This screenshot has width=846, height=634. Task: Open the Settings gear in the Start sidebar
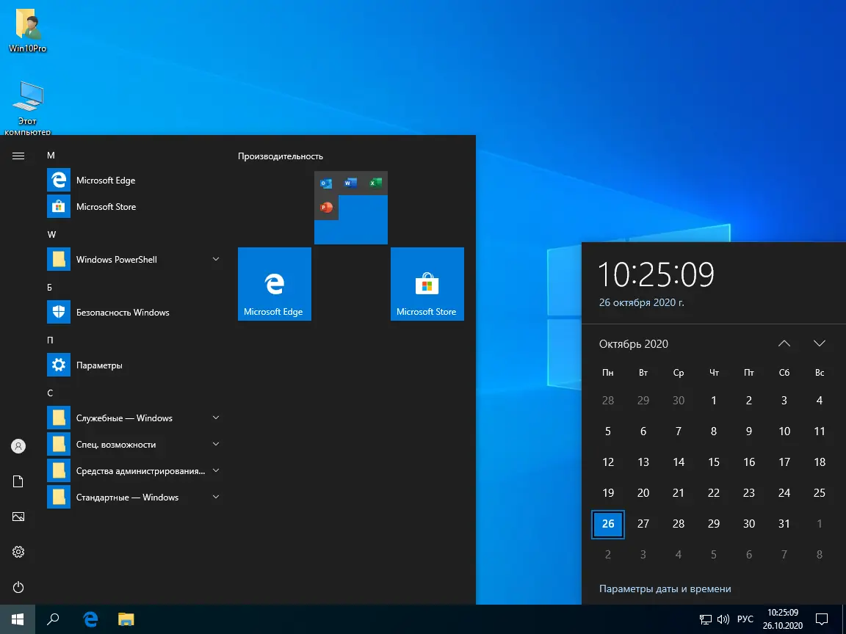[x=18, y=552]
